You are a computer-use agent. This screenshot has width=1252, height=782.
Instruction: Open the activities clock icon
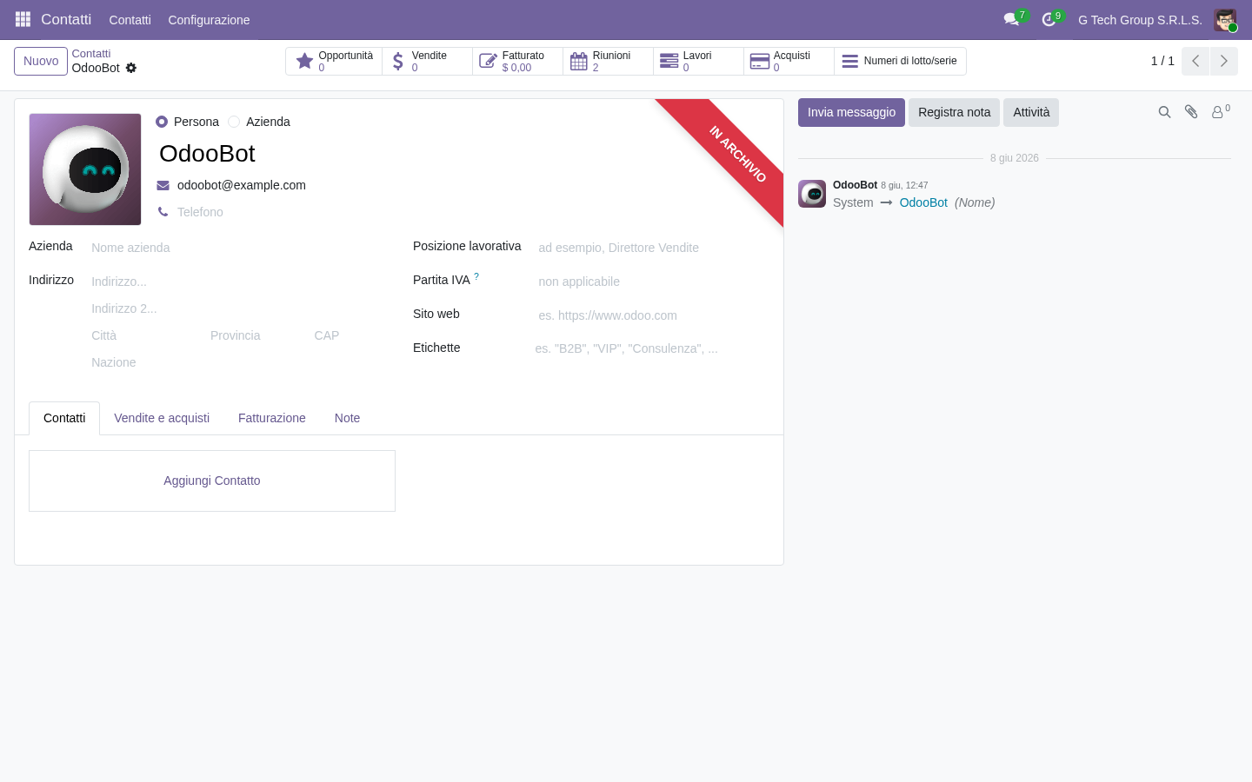click(x=1049, y=19)
